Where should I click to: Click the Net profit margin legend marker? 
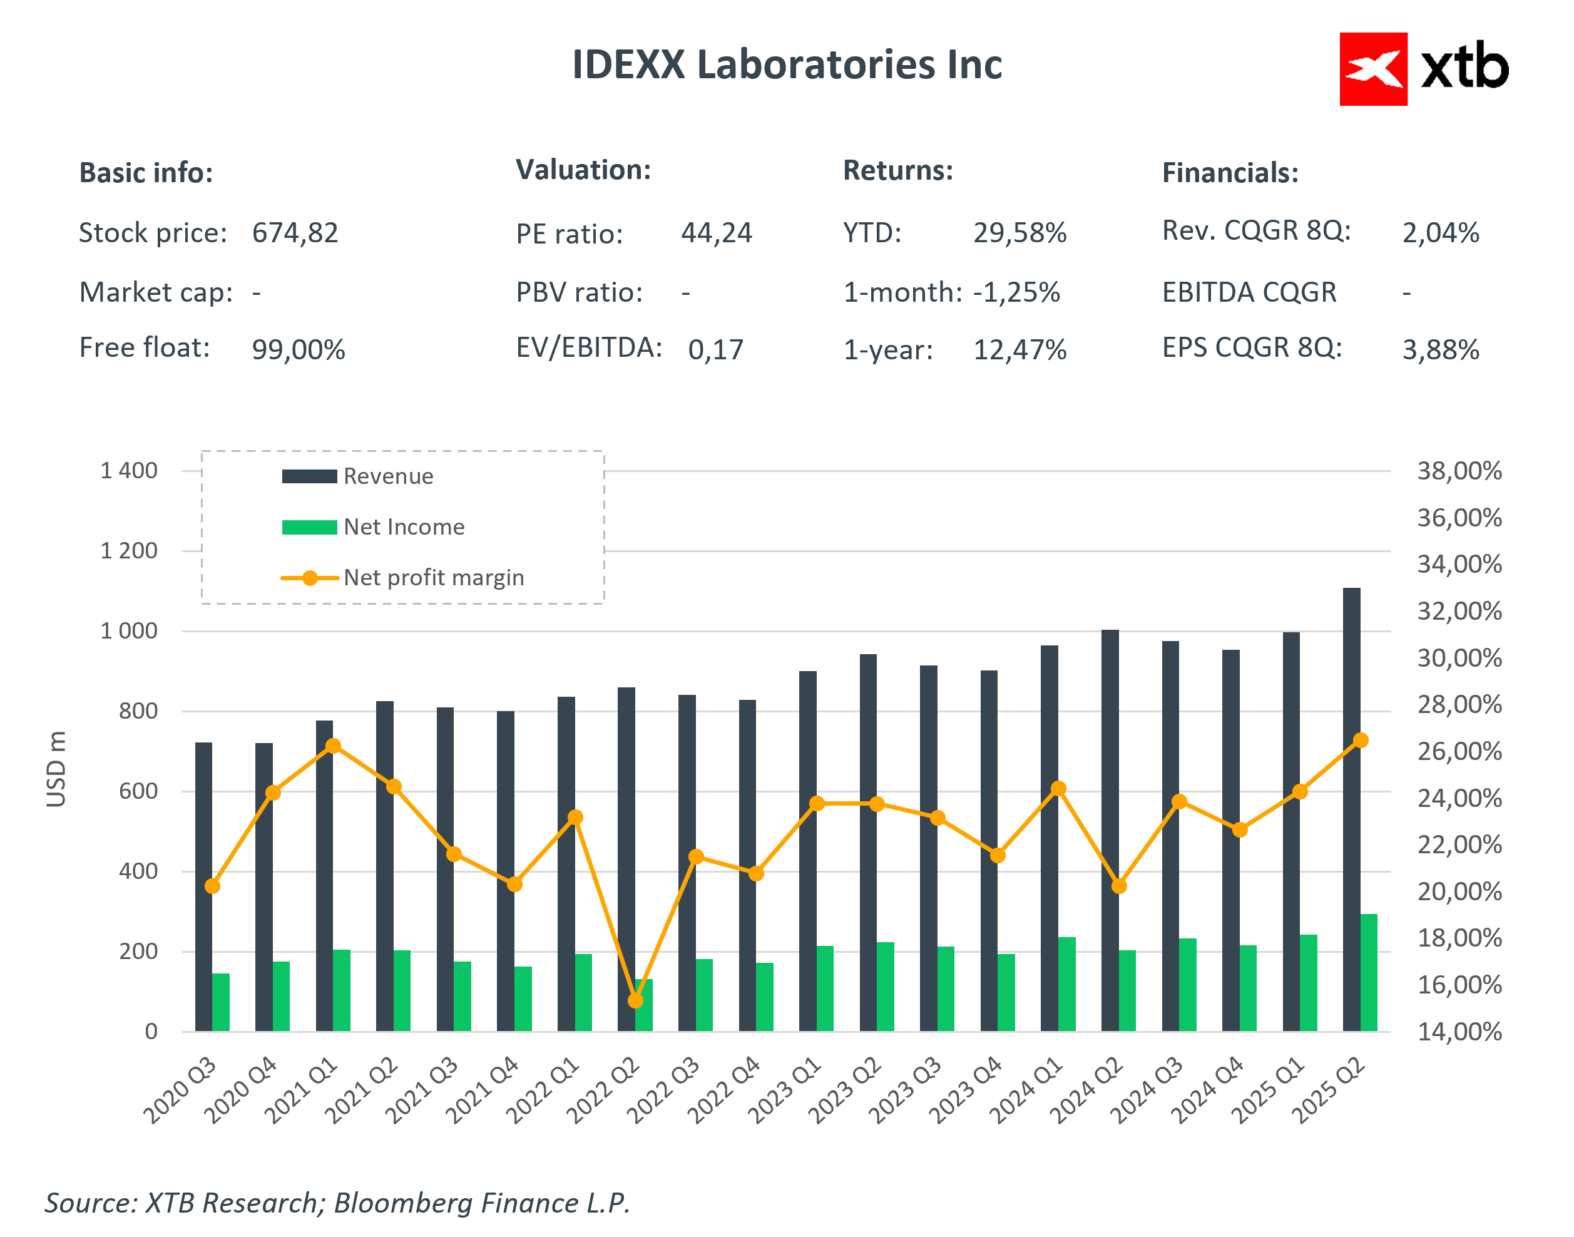(309, 577)
